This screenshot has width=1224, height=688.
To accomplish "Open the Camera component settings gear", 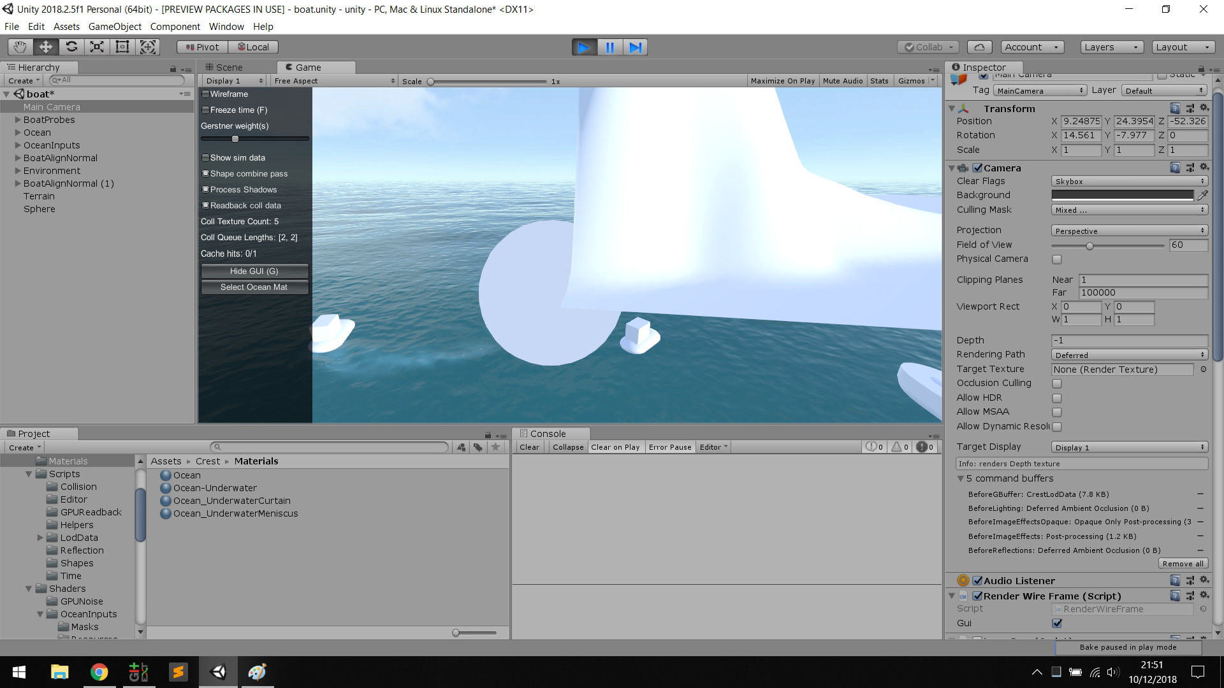I will click(1204, 167).
